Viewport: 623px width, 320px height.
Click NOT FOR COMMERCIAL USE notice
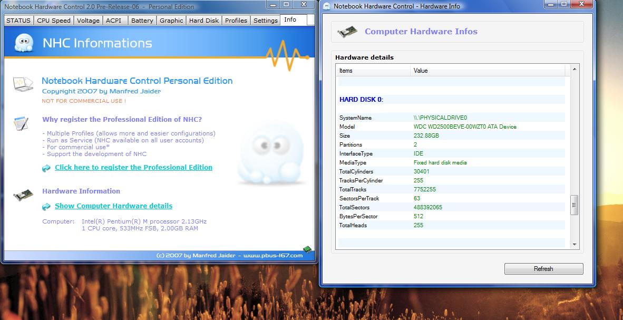(x=84, y=101)
